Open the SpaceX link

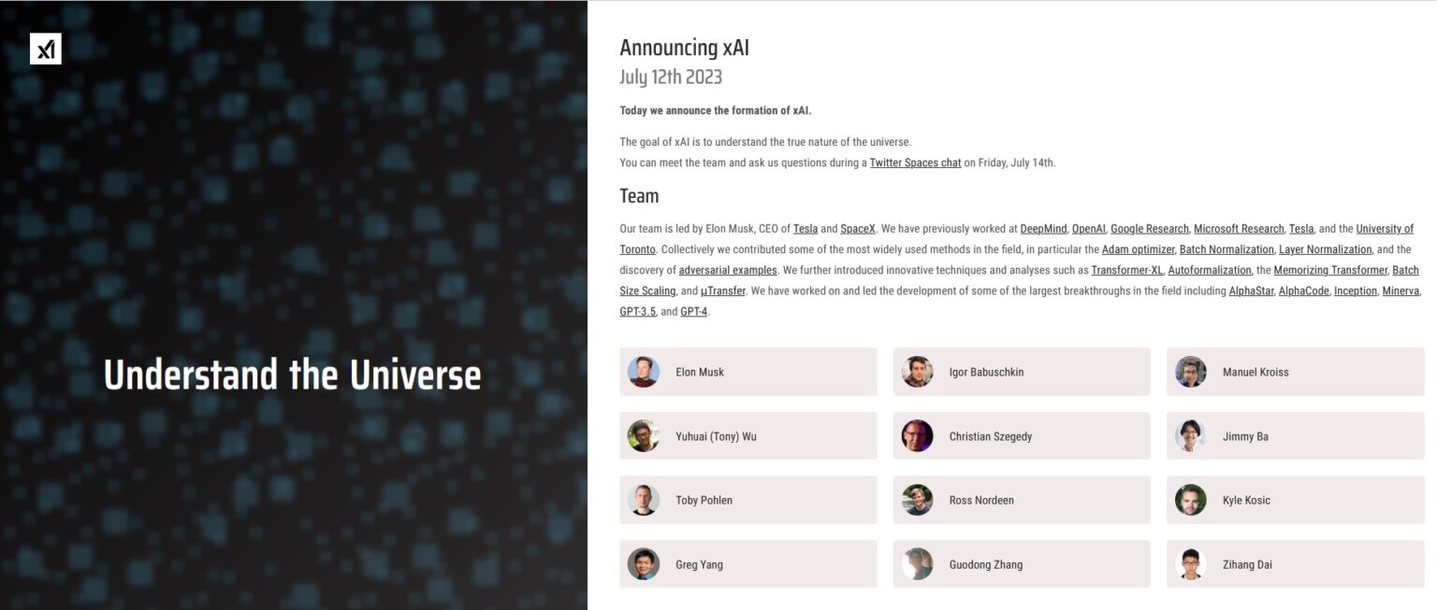coord(858,229)
